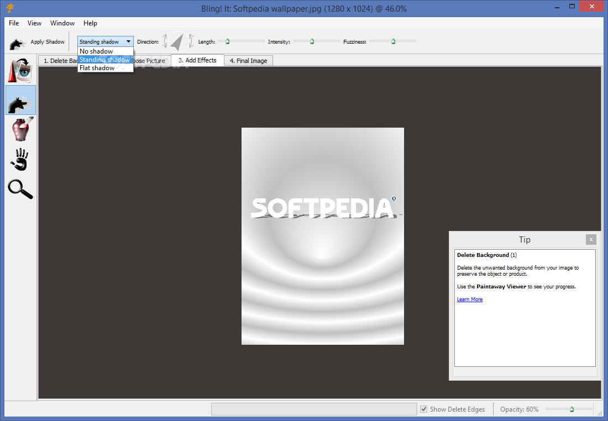Screen dimensions: 608x421
Task: Maximize the Bling! It window
Action: point(572,7)
